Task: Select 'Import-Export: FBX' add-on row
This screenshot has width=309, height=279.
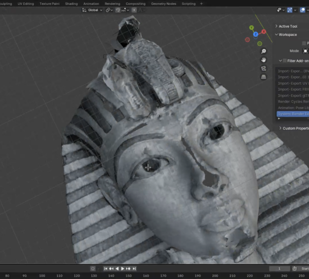Action: tap(293, 90)
